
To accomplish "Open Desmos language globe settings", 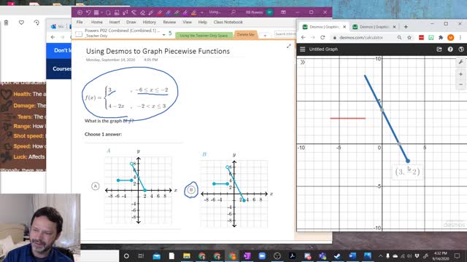I will [461, 49].
